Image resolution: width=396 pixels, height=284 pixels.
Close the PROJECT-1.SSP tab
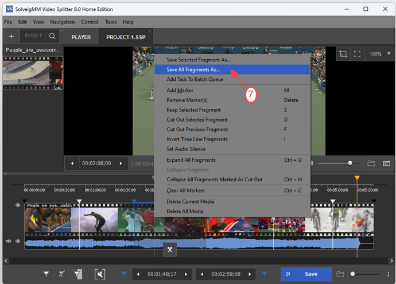coord(150,32)
